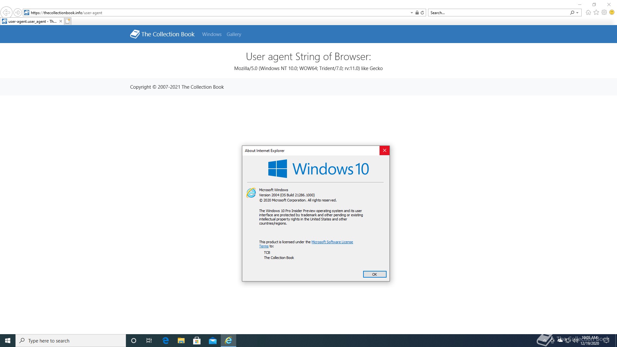Open the Mail app from the taskbar
This screenshot has width=617, height=347.
point(213,341)
